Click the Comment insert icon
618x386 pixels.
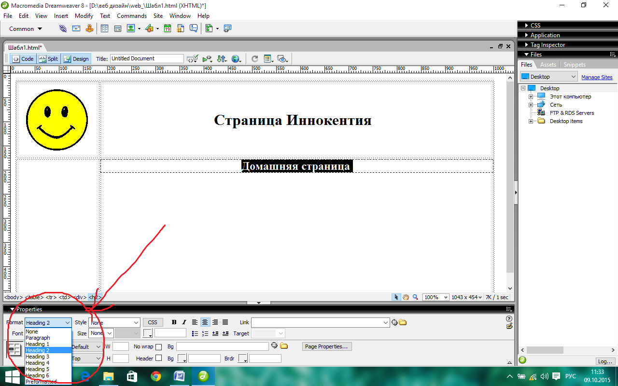[194, 28]
